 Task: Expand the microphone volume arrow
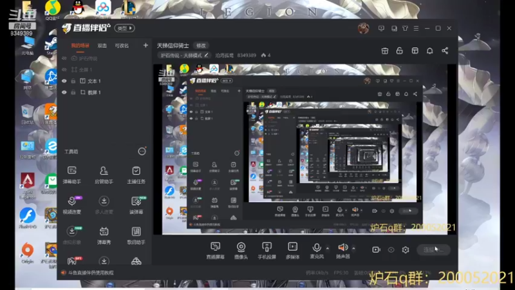(328, 248)
